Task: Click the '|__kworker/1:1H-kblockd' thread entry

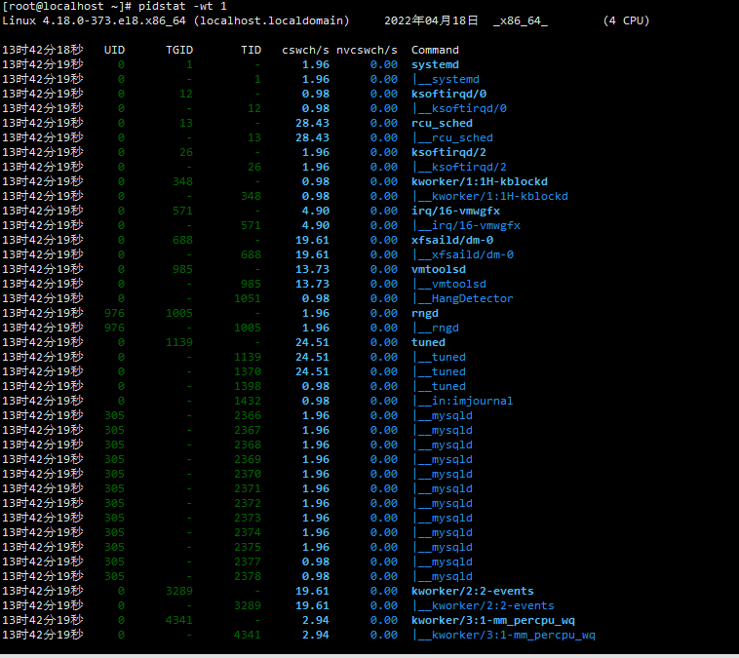Action: click(490, 196)
